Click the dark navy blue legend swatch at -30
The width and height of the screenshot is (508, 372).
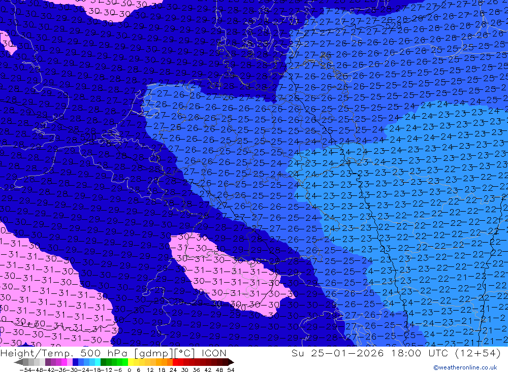tap(75, 362)
